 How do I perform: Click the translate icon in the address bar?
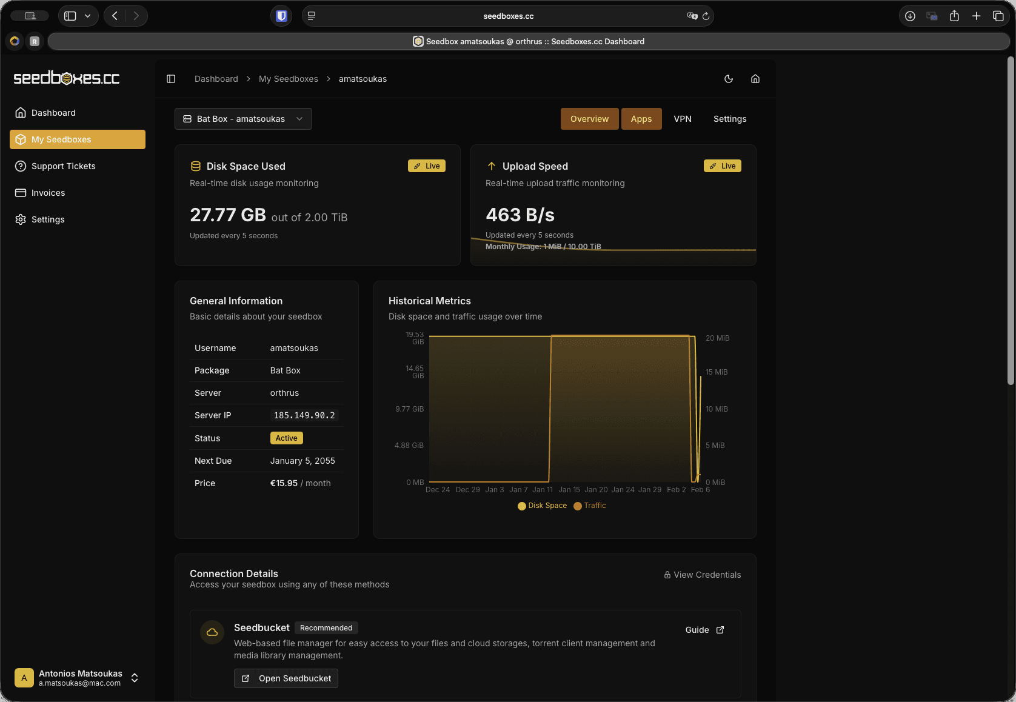point(692,16)
